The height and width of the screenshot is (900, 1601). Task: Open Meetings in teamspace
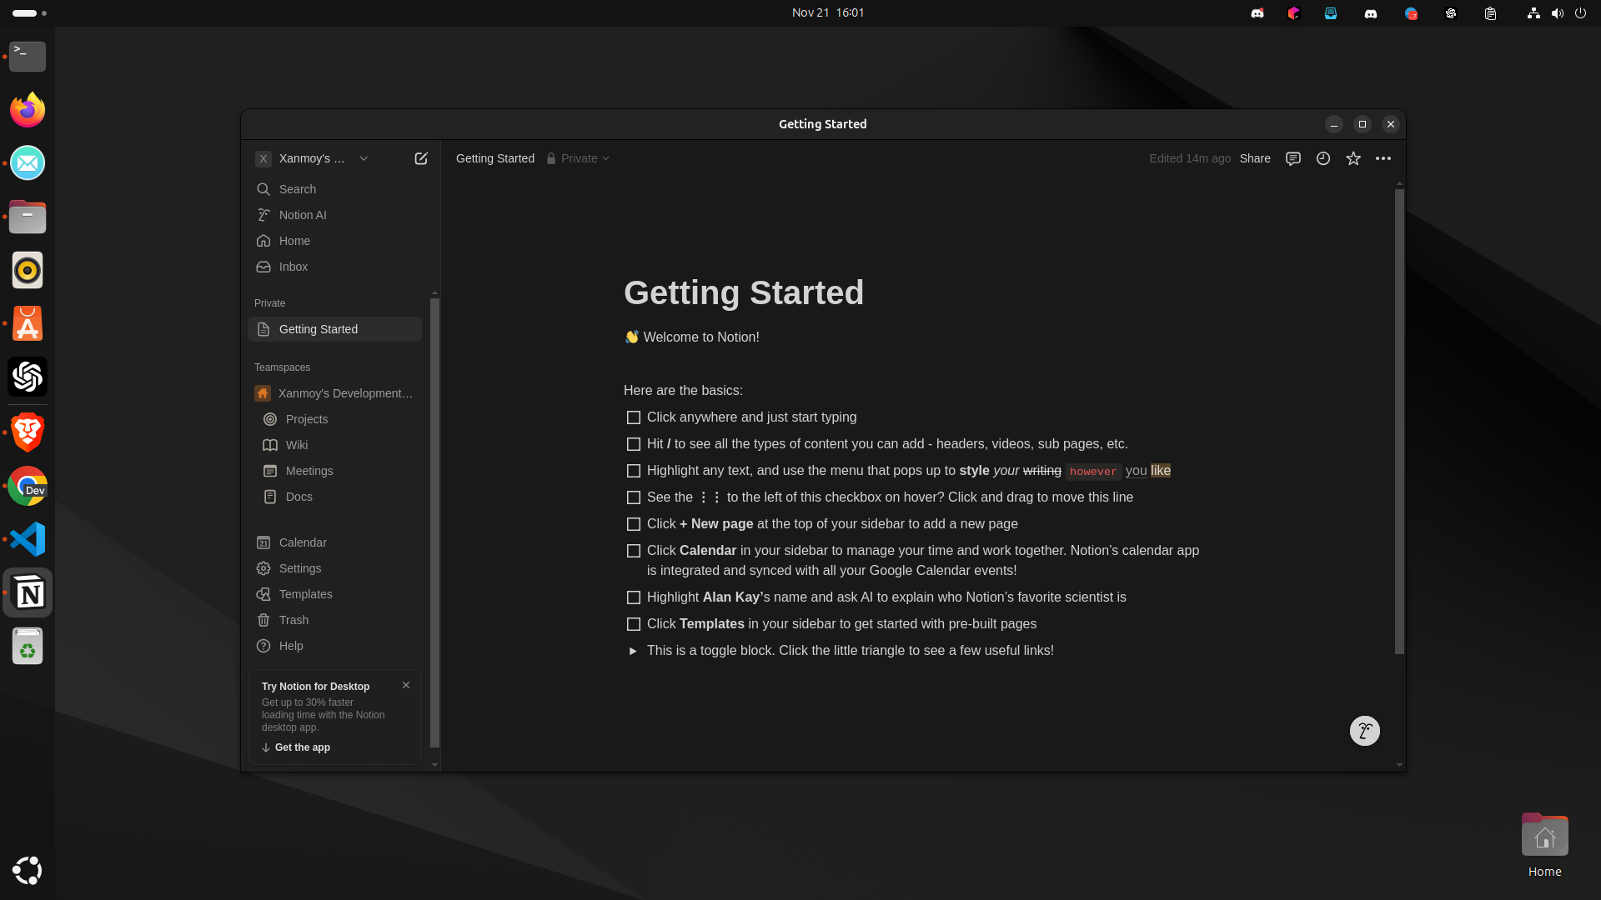pyautogui.click(x=334, y=471)
